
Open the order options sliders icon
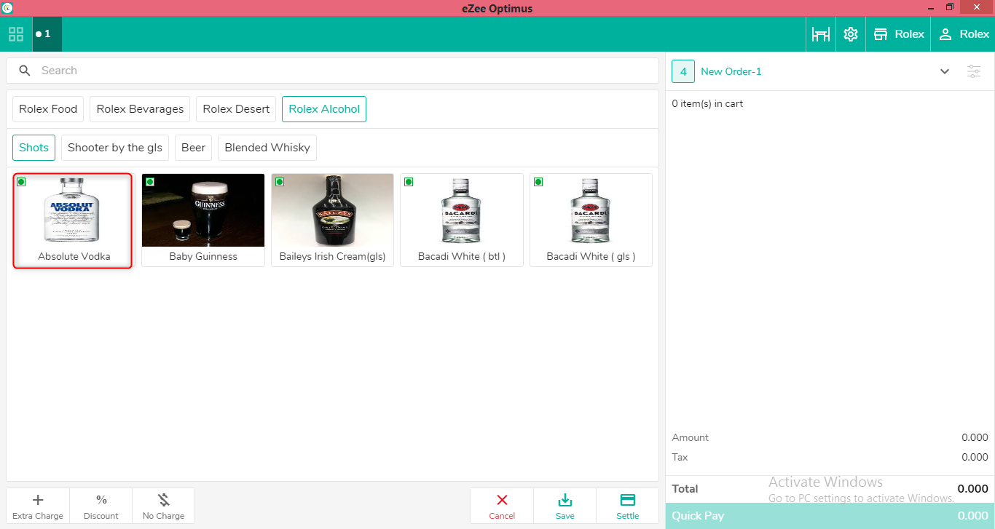click(974, 71)
